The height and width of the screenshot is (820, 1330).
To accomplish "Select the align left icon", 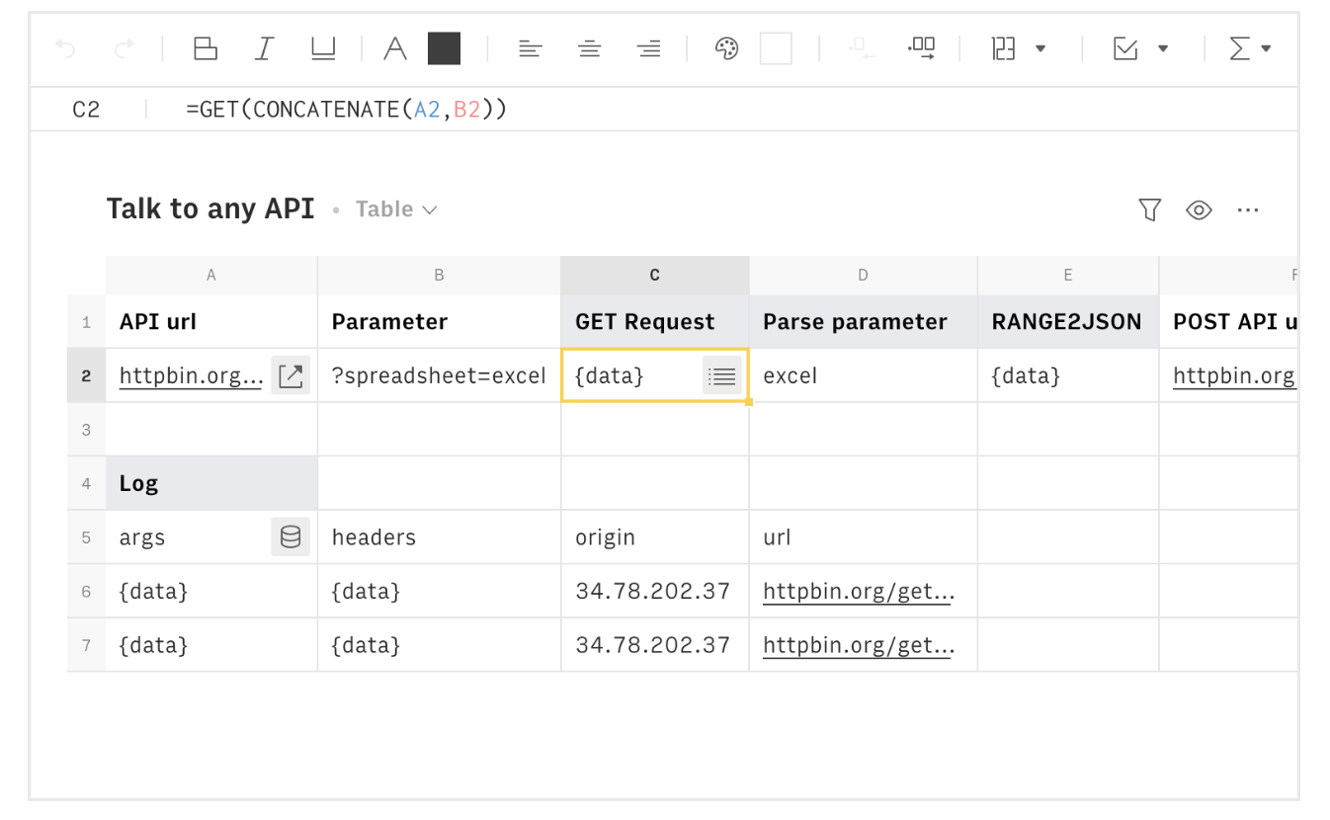I will 531,47.
